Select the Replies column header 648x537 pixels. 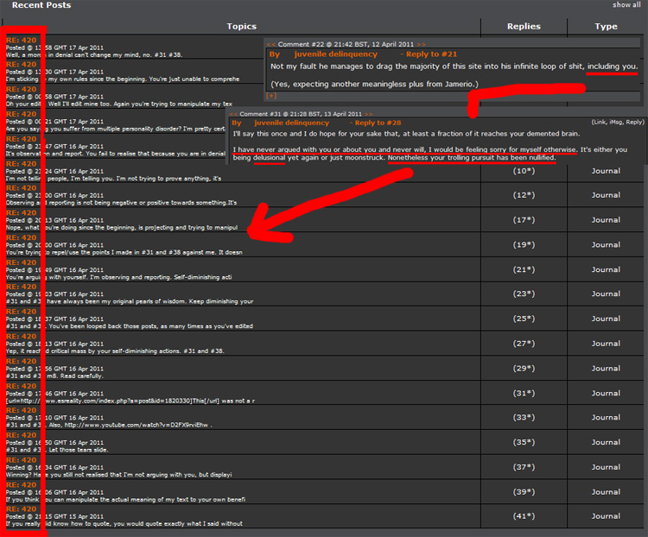click(524, 27)
